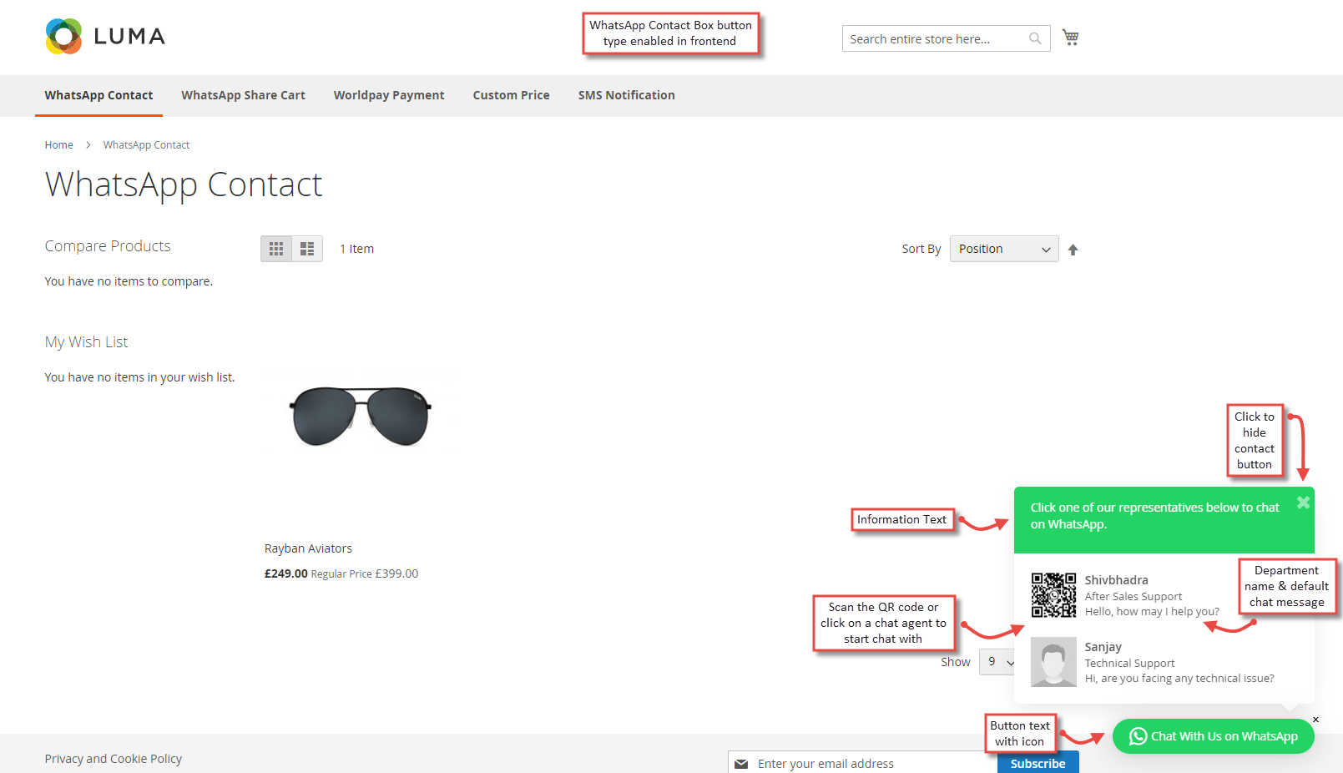
Task: Open WhatsApp Contact menu item
Action: pyautogui.click(x=98, y=95)
